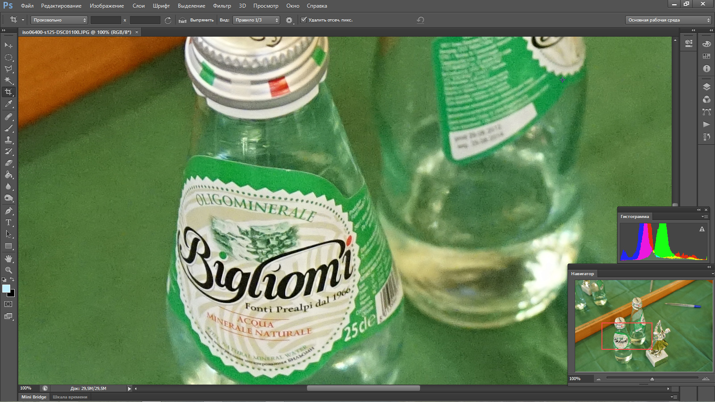Select the Type tool

coord(8,222)
